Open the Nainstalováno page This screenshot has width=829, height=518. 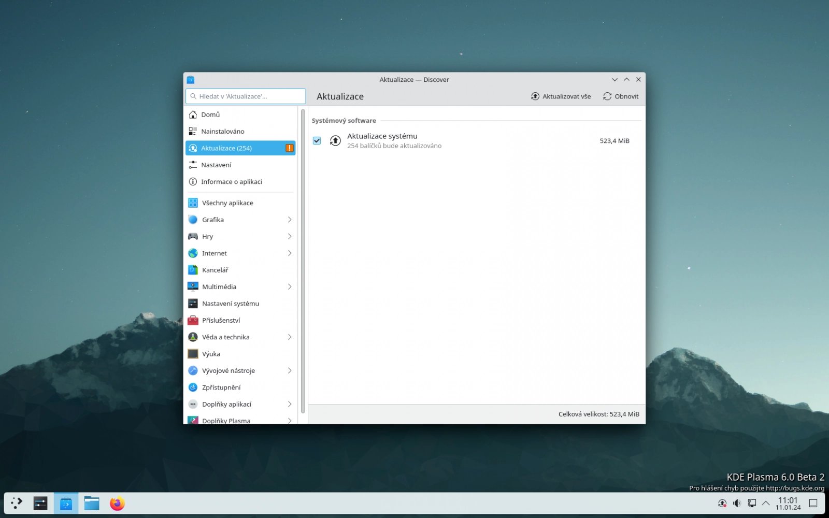pyautogui.click(x=240, y=132)
